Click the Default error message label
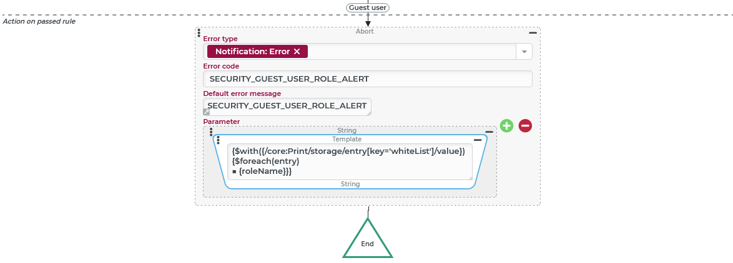Viewport: 733px width, 263px height. click(x=242, y=93)
